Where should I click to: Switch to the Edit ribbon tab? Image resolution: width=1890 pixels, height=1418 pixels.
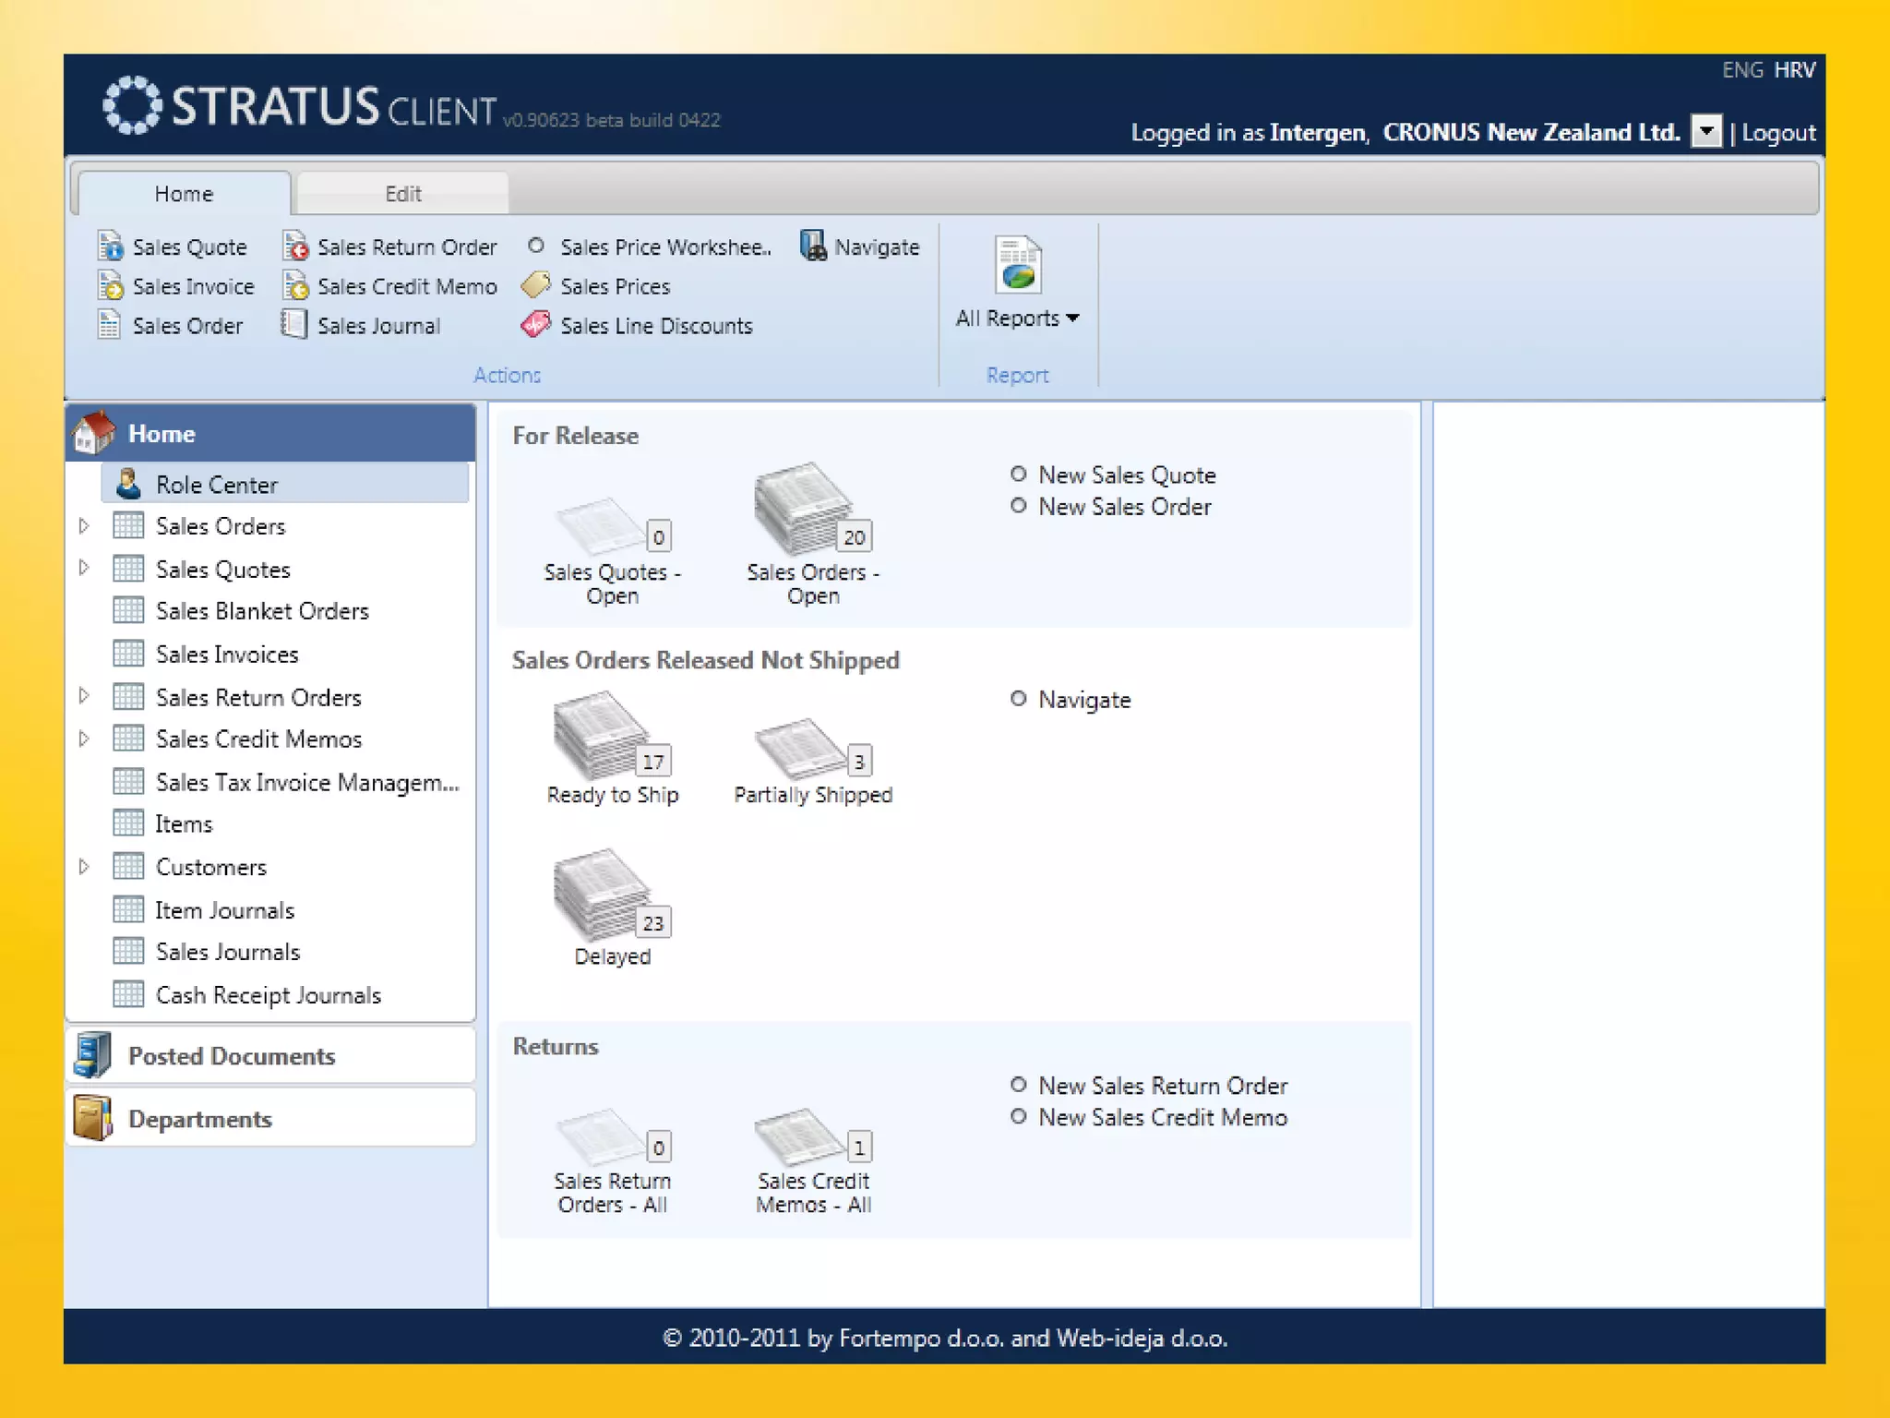pos(402,193)
